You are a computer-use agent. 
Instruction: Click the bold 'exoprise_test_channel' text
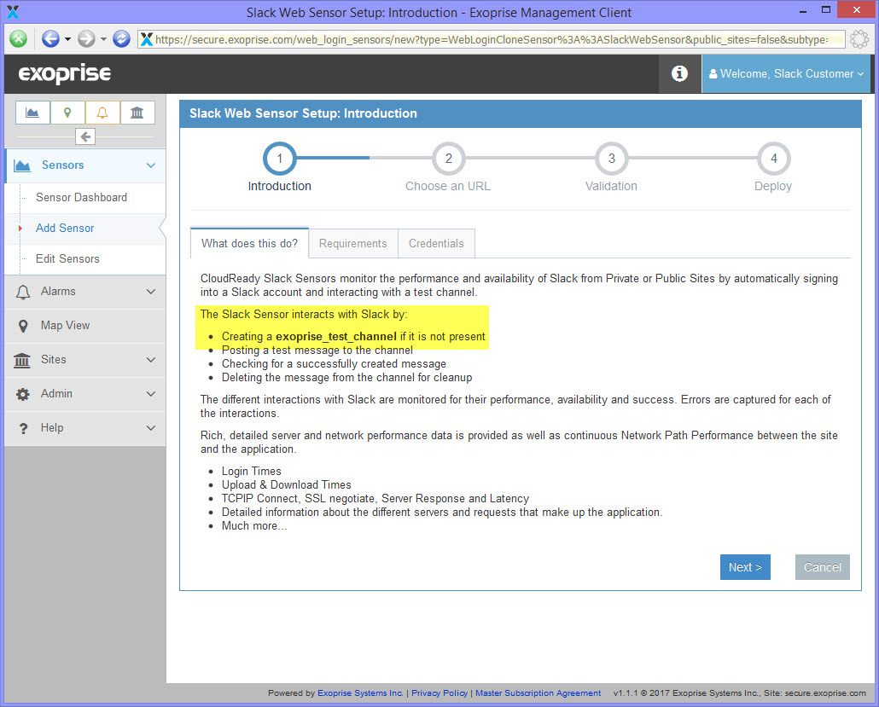pyautogui.click(x=336, y=336)
